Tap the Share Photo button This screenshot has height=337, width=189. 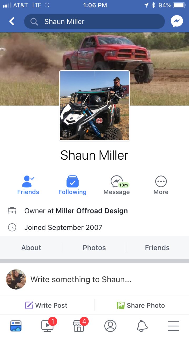141,305
